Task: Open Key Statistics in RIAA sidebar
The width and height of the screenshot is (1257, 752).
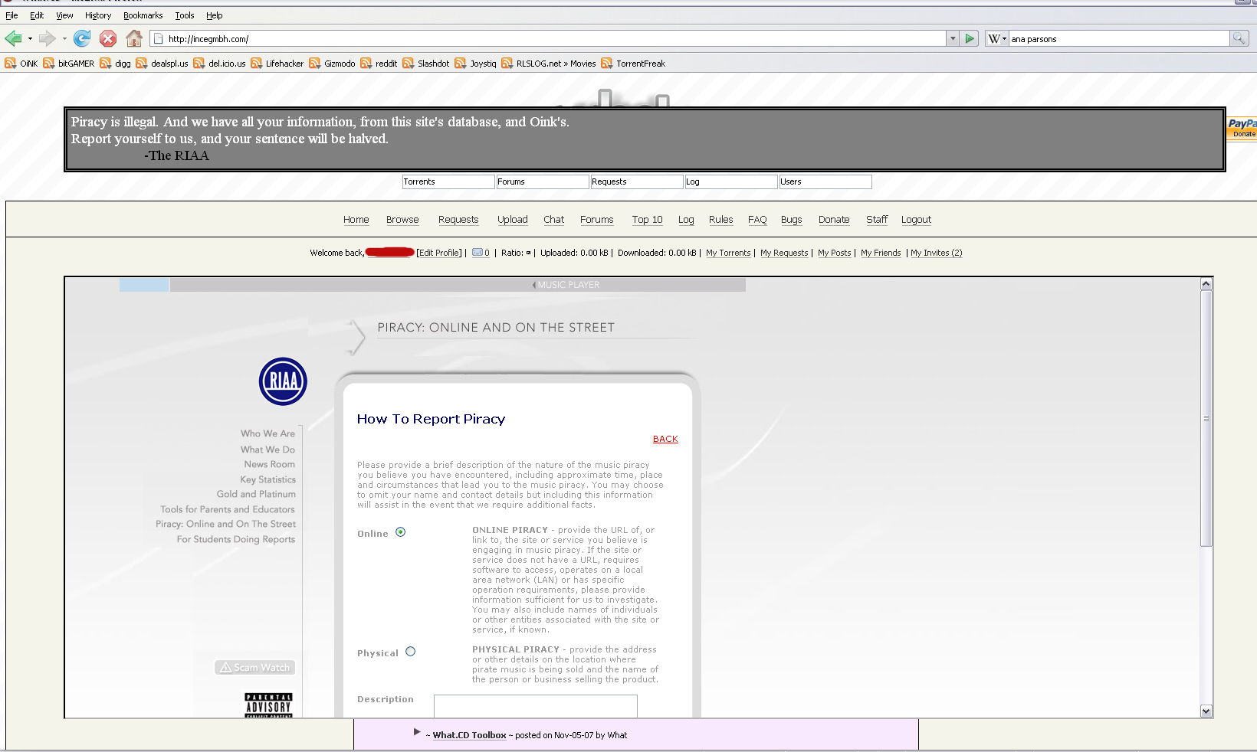Action: point(267,479)
